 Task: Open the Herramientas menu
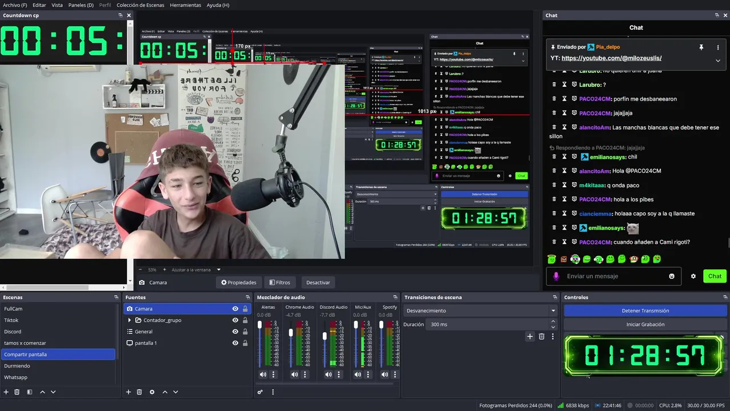(x=185, y=5)
